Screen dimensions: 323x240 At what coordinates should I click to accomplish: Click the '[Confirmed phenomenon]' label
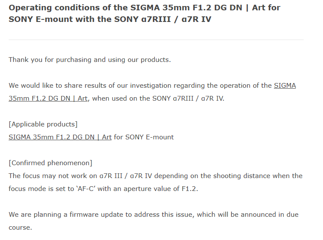pos(50,163)
